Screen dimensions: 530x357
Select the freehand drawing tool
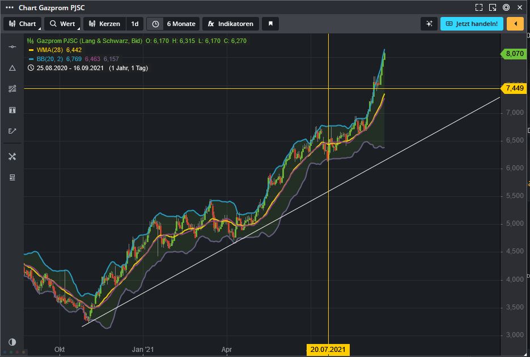point(12,131)
